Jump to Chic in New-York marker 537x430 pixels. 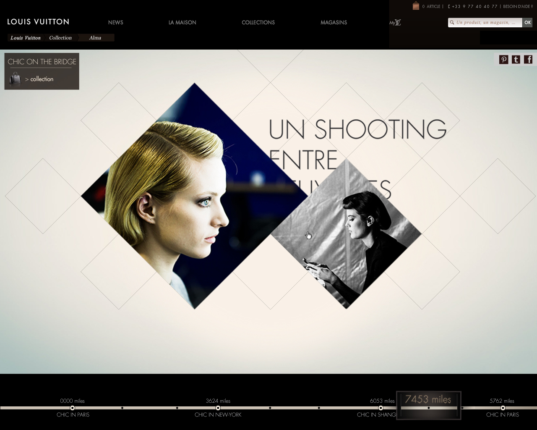point(218,408)
